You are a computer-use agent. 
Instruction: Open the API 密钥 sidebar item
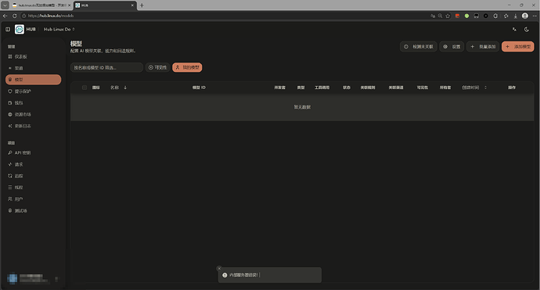coord(33,152)
